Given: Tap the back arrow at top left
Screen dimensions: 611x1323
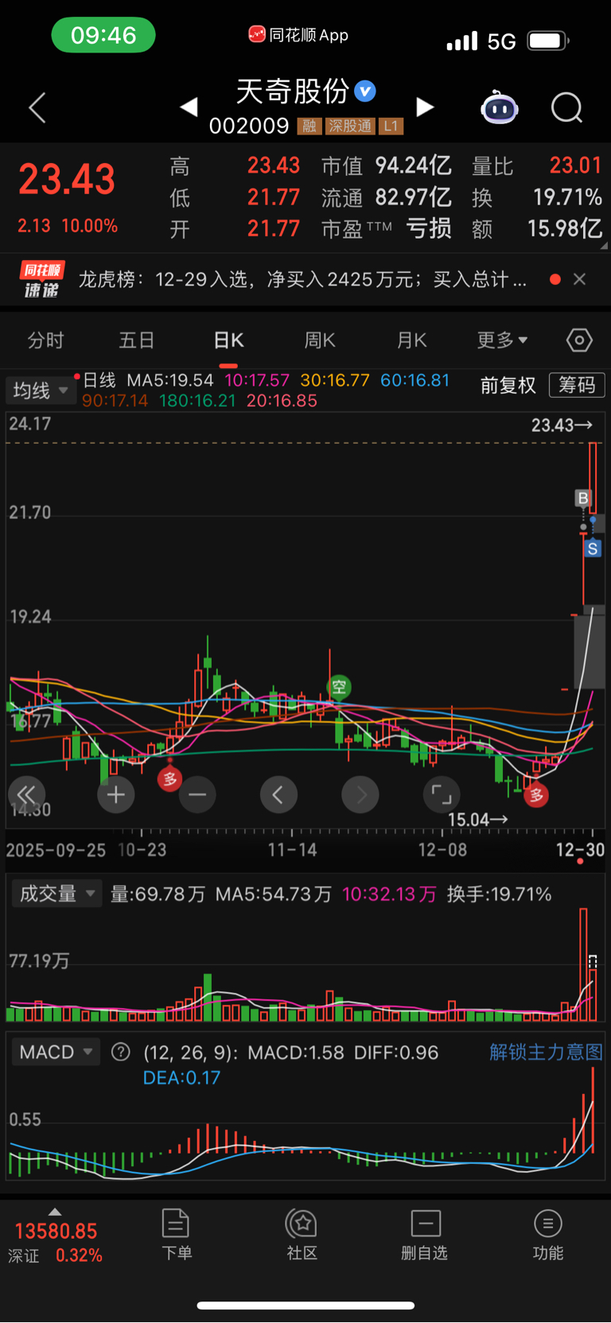Looking at the screenshot, I should click(x=37, y=107).
